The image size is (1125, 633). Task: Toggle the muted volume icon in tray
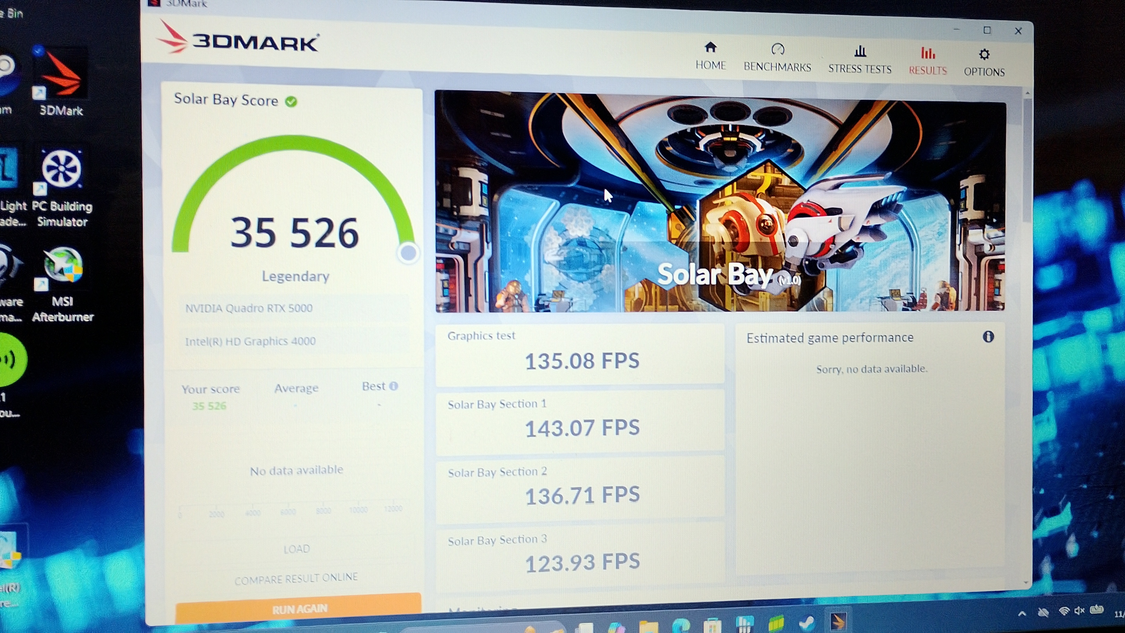(x=1079, y=611)
